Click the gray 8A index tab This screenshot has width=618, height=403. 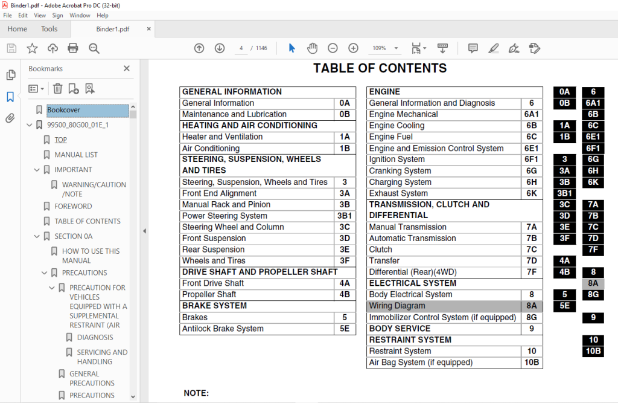click(x=593, y=283)
